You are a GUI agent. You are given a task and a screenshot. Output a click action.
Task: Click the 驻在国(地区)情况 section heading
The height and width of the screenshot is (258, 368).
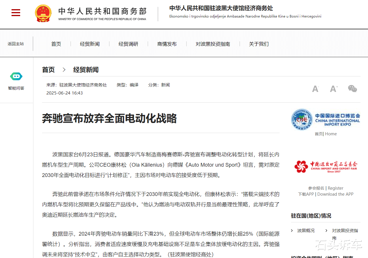(311, 216)
